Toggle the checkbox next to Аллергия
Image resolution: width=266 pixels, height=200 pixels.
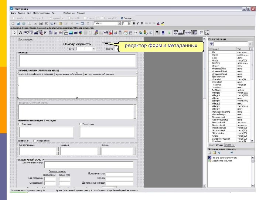tap(34, 141)
